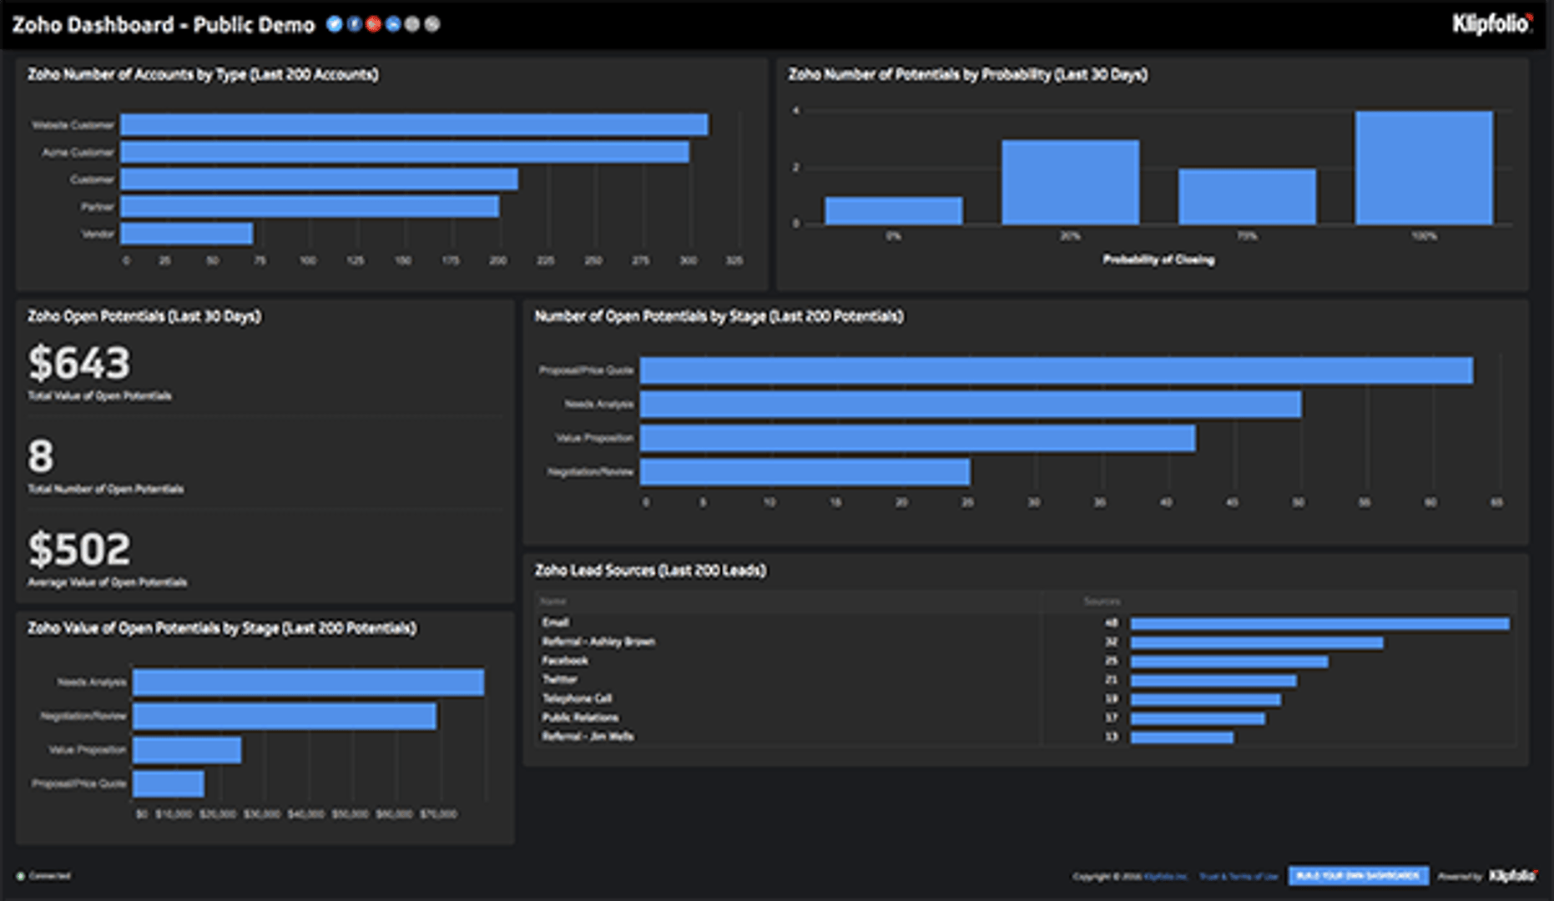Click the blue icon after the red one

tap(393, 24)
